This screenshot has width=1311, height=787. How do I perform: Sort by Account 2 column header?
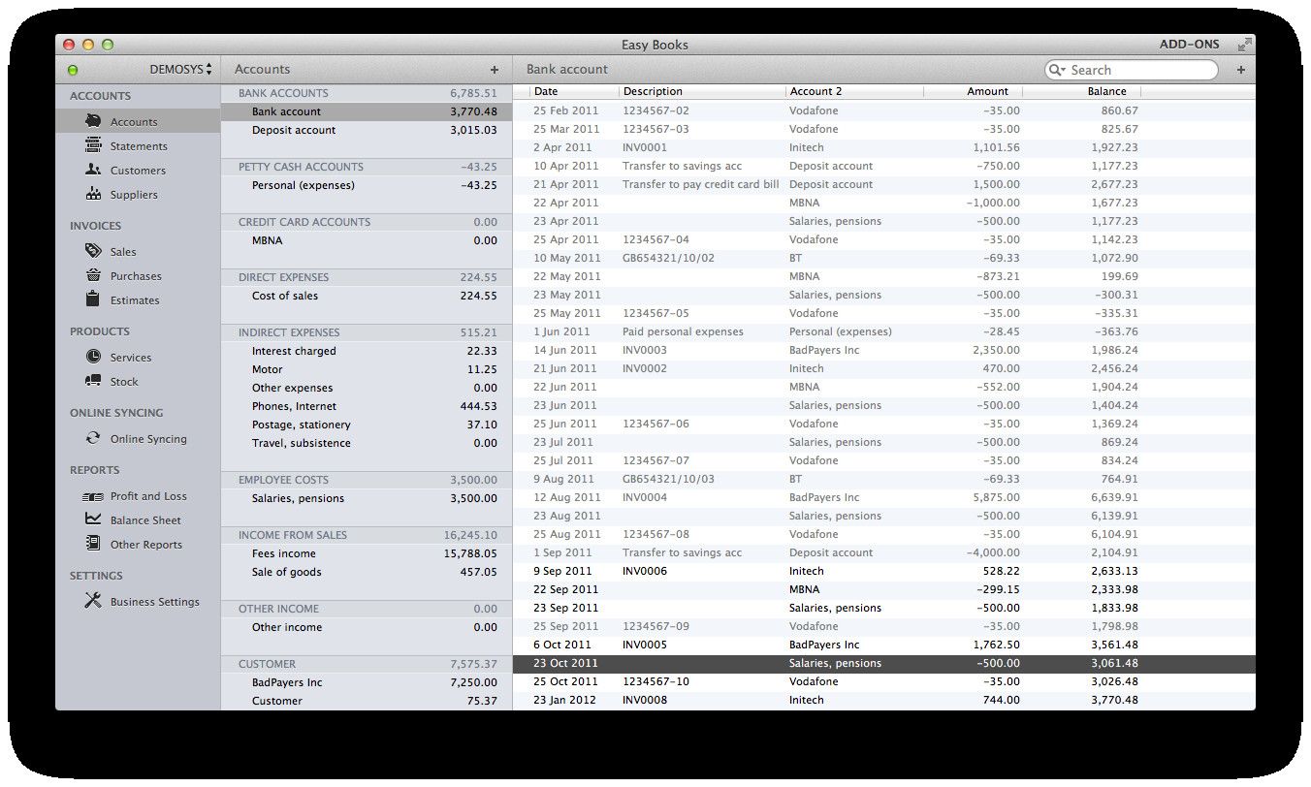[x=855, y=91]
